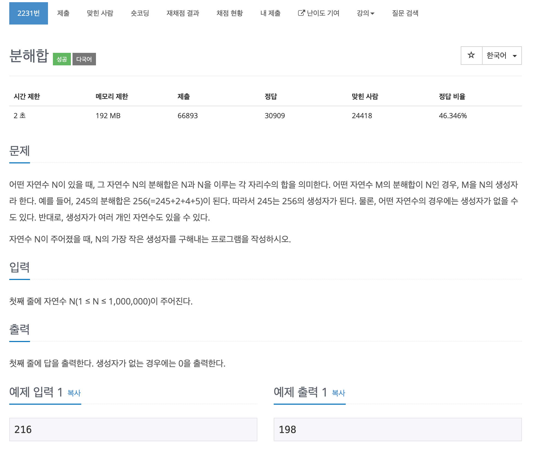Click the example output box showing 198
This screenshot has height=451, width=542.
[x=398, y=429]
